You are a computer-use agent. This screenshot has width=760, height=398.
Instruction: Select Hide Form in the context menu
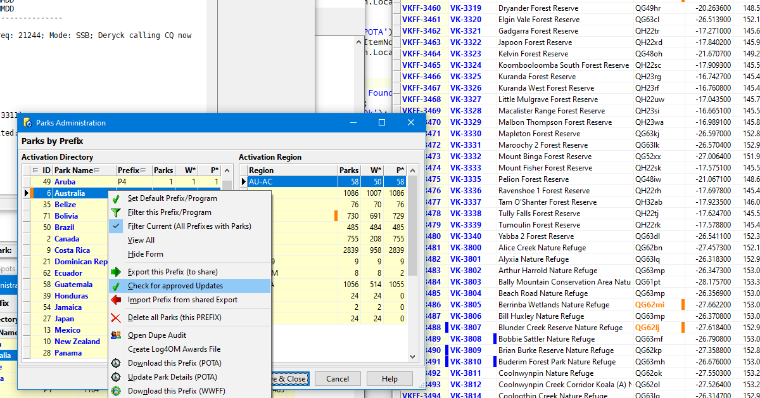(x=189, y=254)
